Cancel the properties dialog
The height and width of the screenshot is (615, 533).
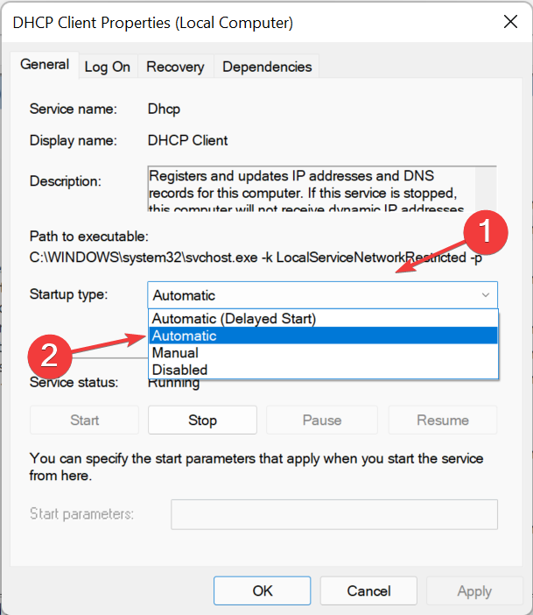click(x=368, y=591)
